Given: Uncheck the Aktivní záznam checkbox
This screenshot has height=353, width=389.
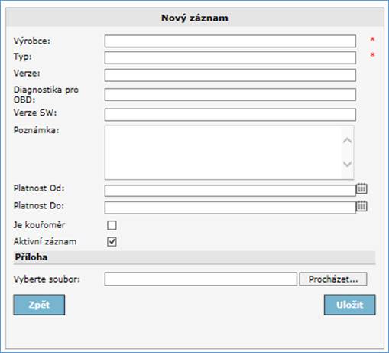Looking at the screenshot, I should click(x=112, y=241).
